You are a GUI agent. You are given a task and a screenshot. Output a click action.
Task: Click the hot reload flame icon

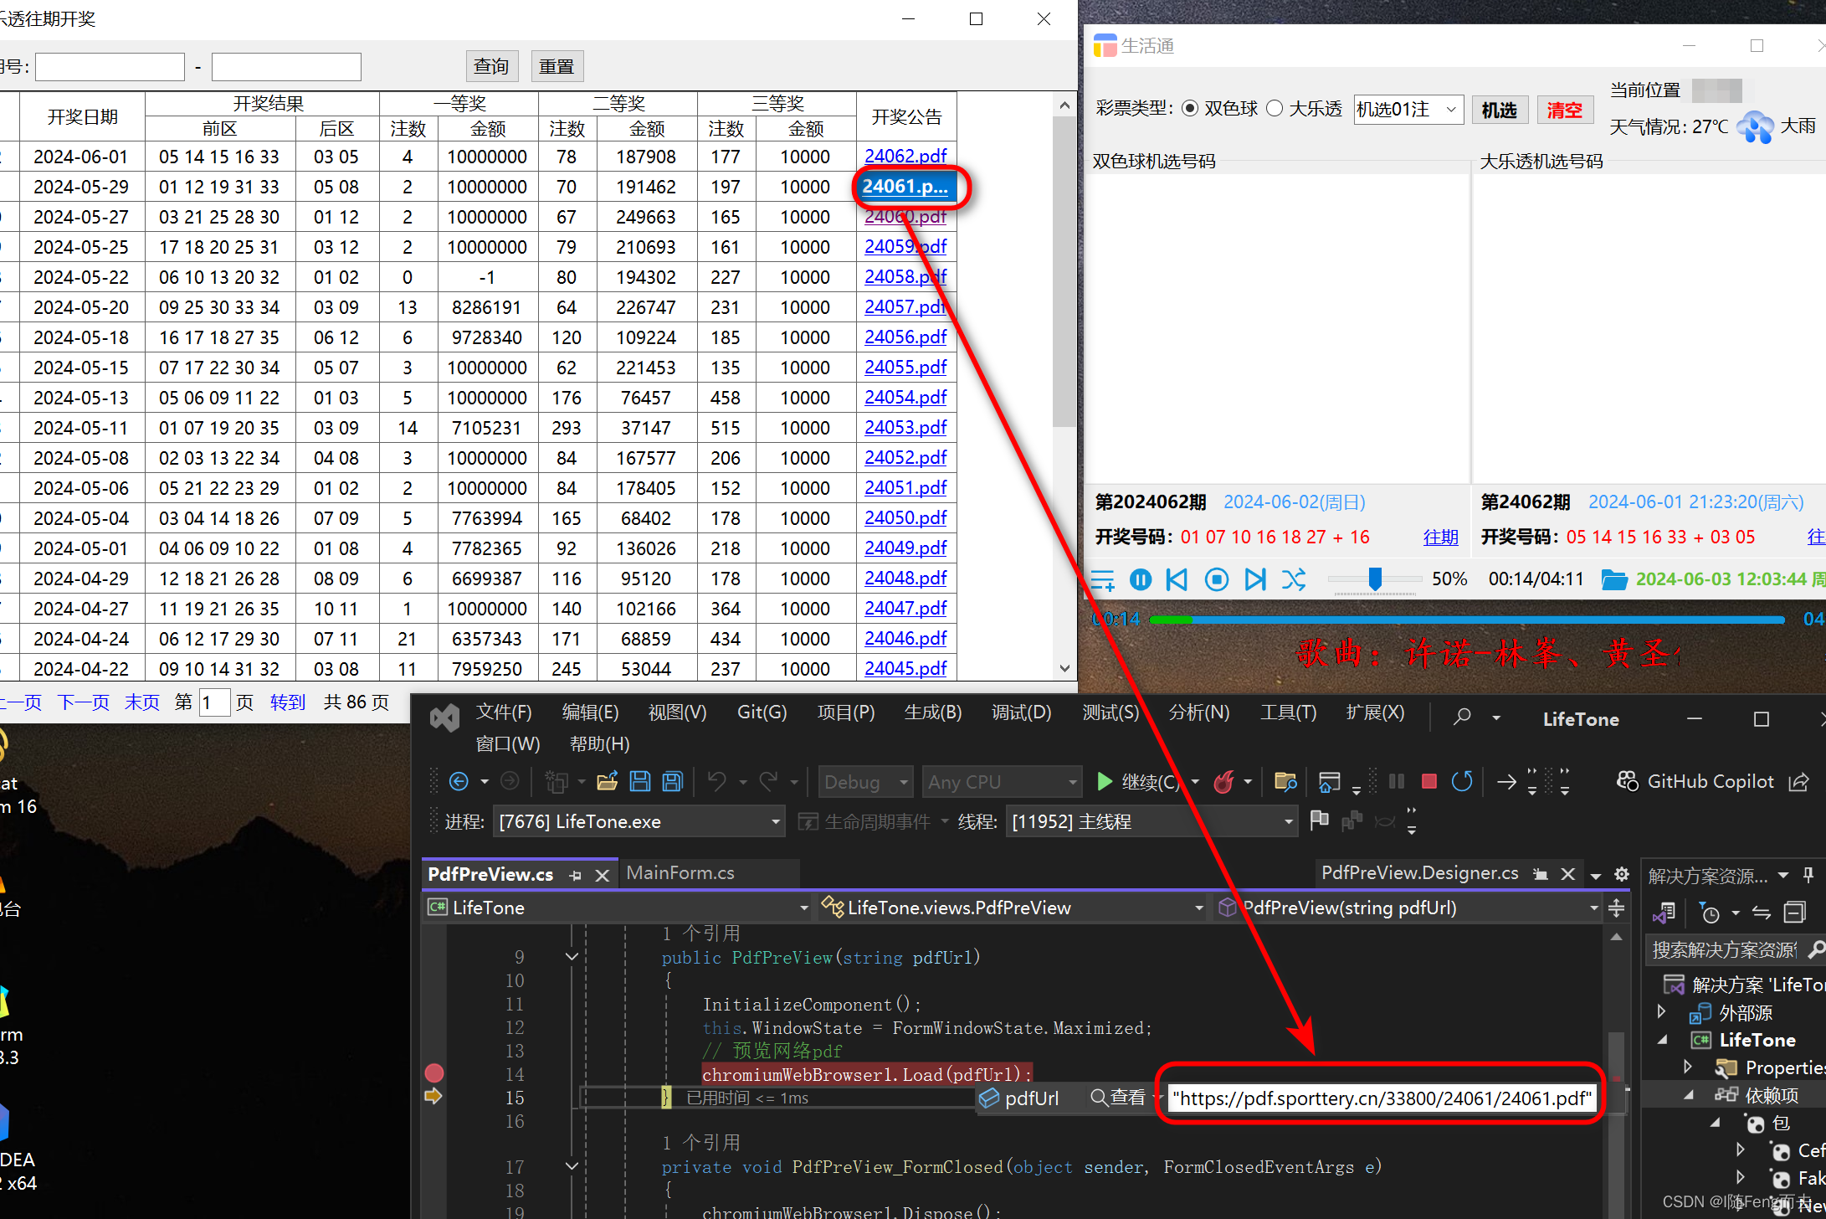[x=1224, y=781]
